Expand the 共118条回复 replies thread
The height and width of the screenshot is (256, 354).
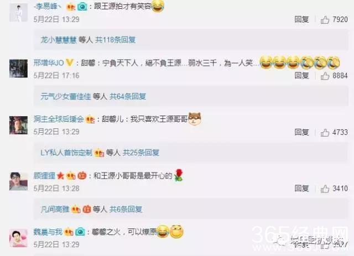pyautogui.click(x=116, y=40)
